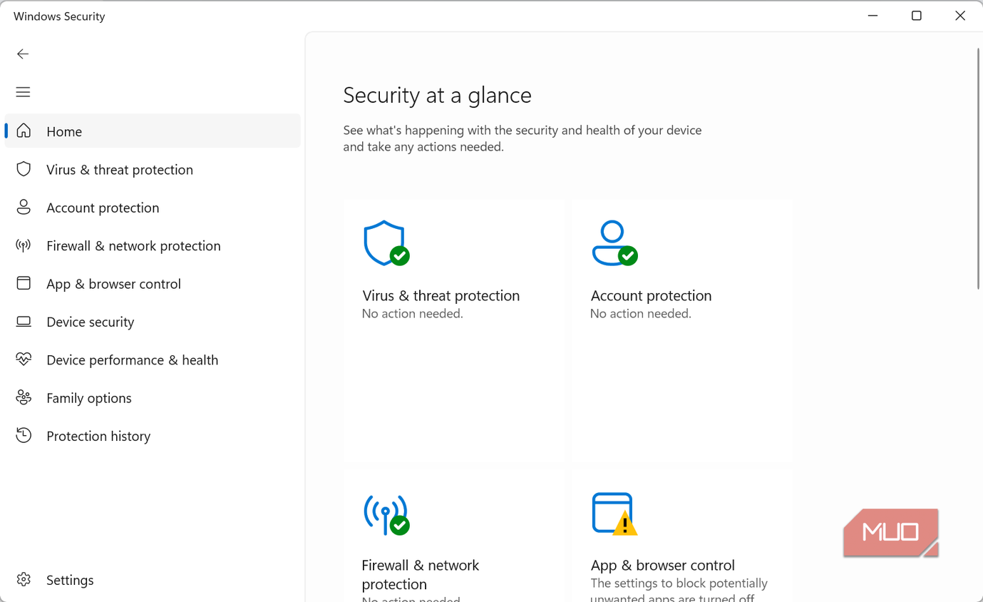
Task: Go to Account protection sidebar label
Action: [x=103, y=208]
